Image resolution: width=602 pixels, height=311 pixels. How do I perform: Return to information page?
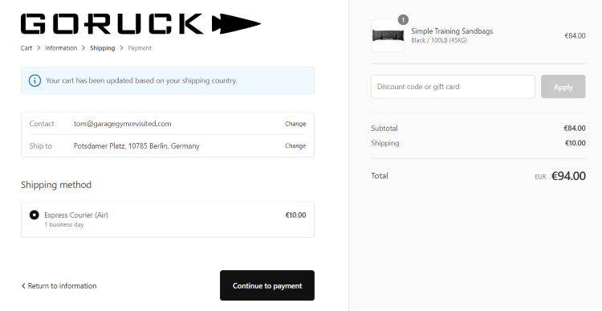coord(59,286)
